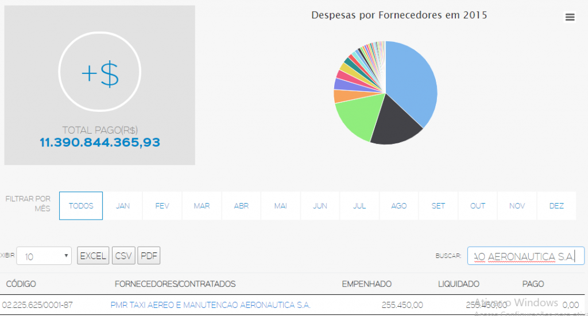Filter expenses by AGO
Image resolution: width=588 pixels, height=316 pixels.
(399, 206)
